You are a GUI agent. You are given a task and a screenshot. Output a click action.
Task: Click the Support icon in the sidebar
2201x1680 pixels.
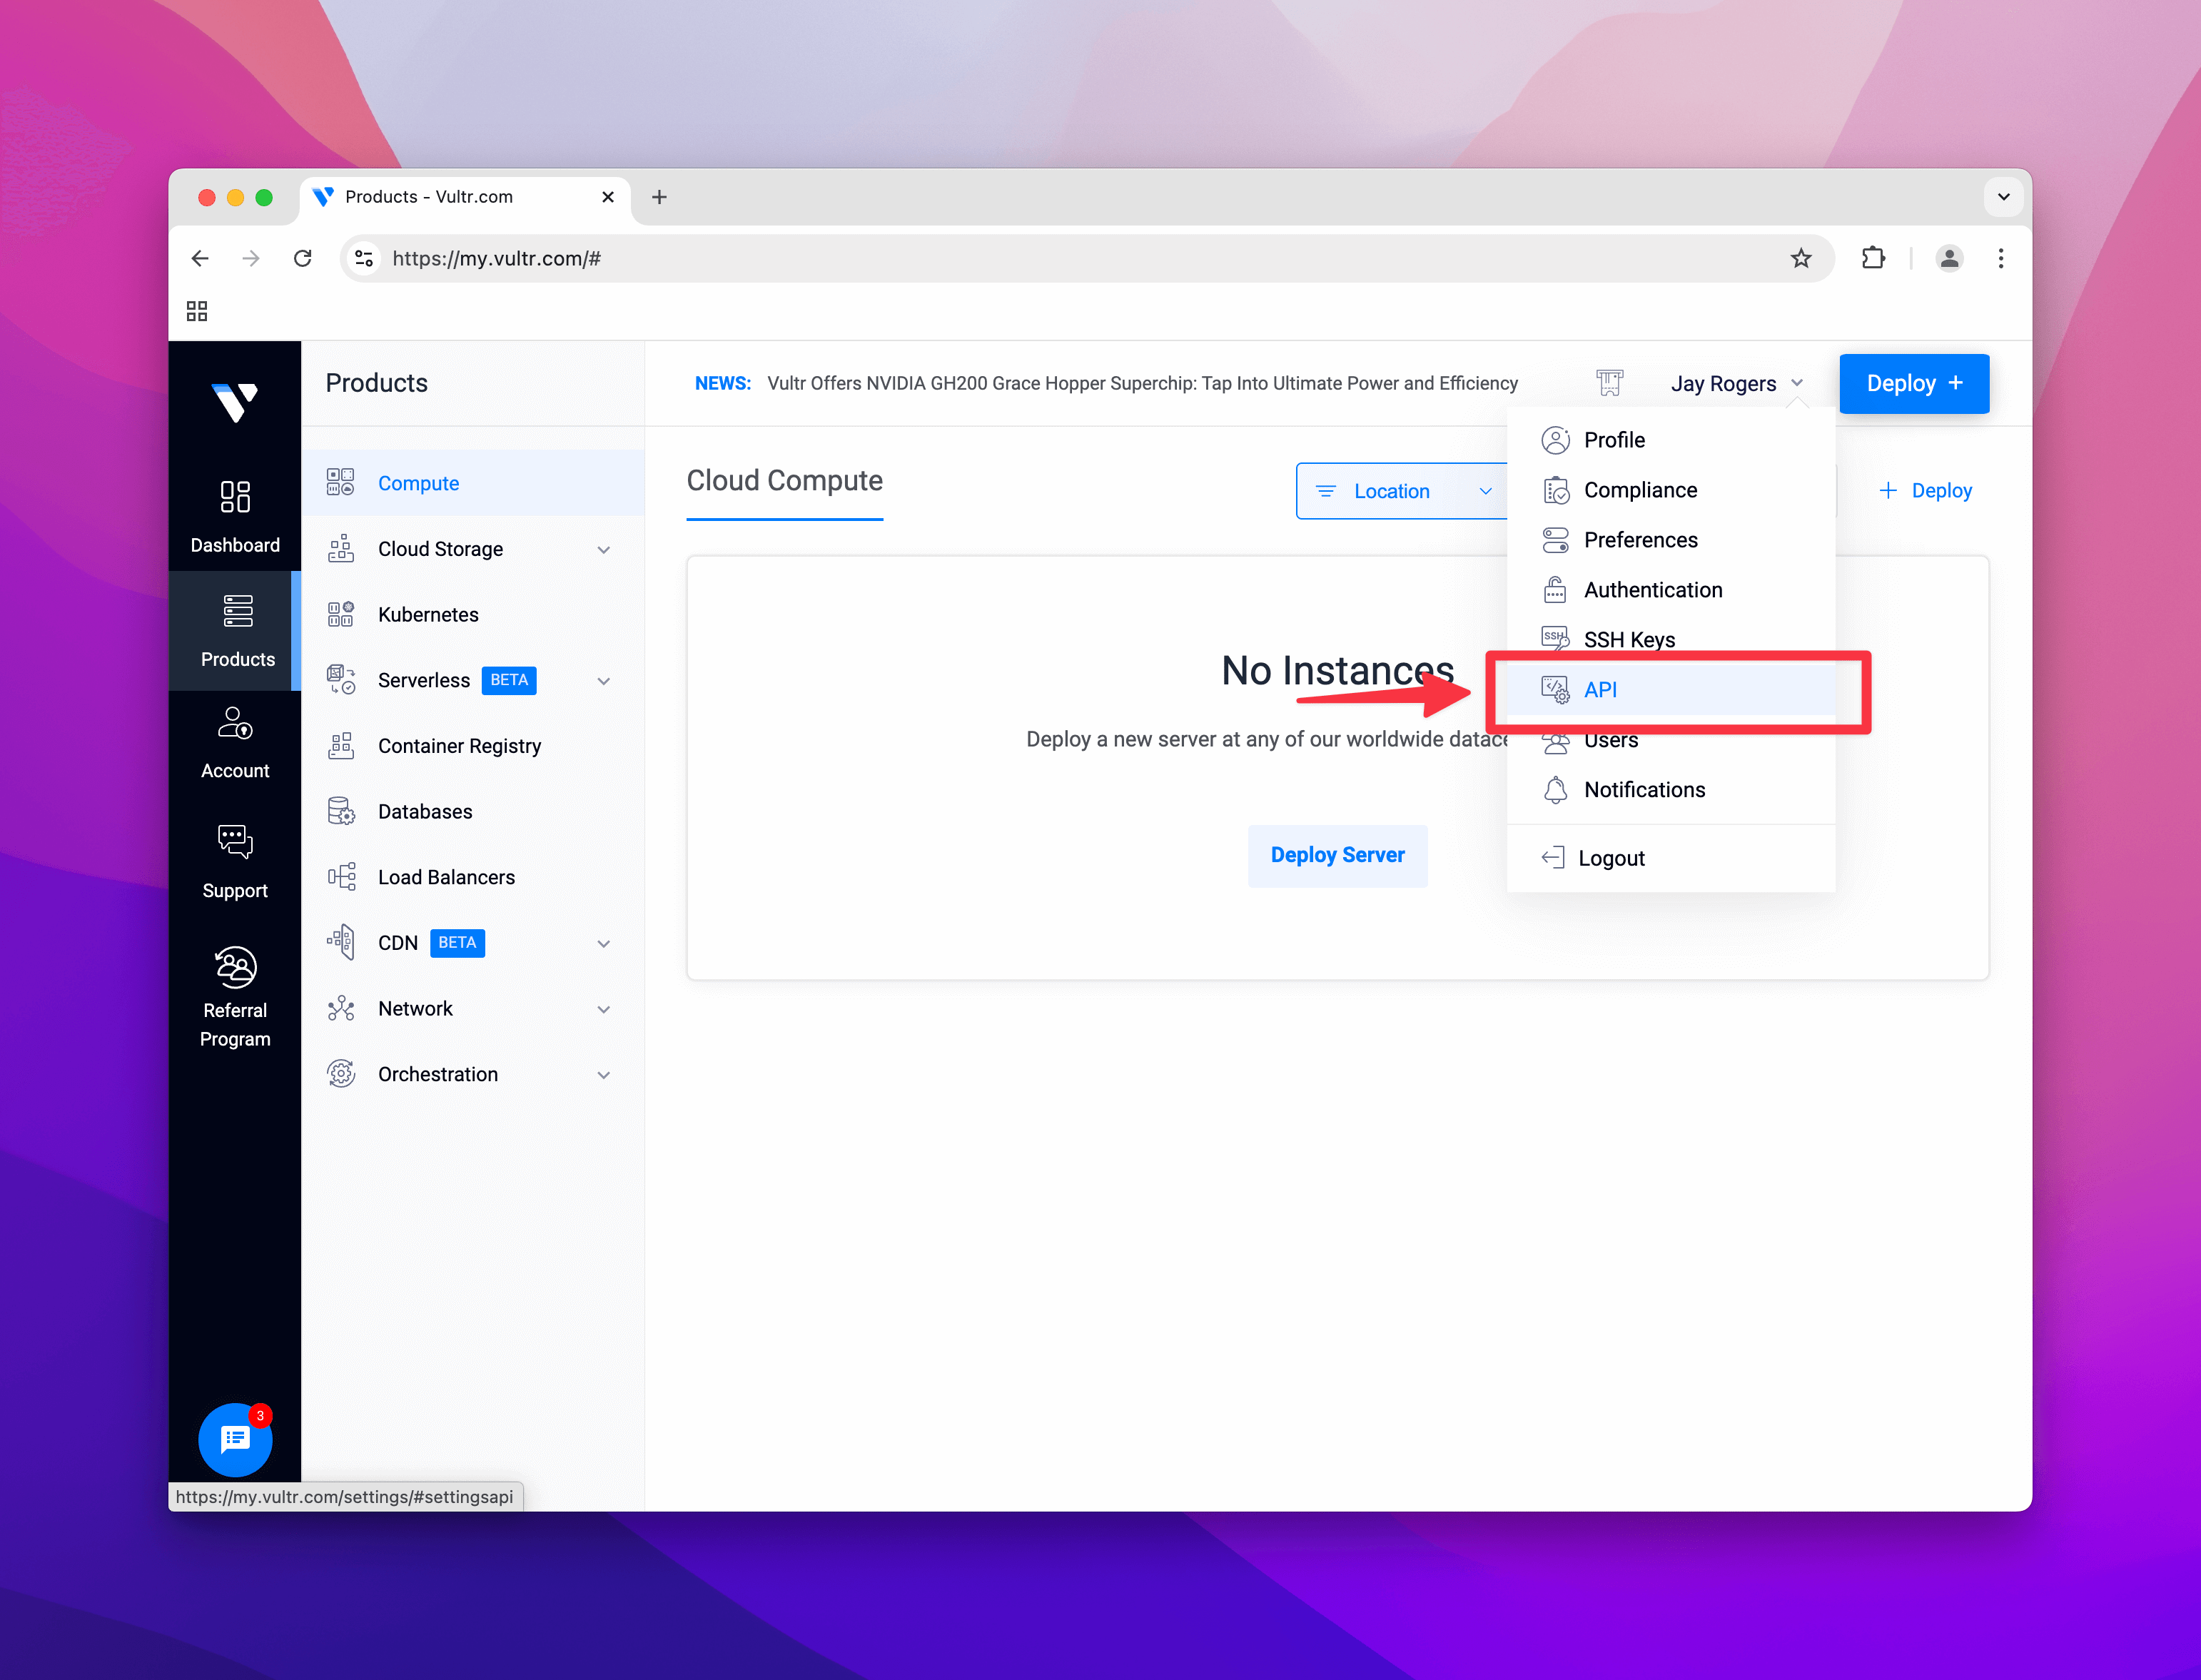pyautogui.click(x=235, y=843)
